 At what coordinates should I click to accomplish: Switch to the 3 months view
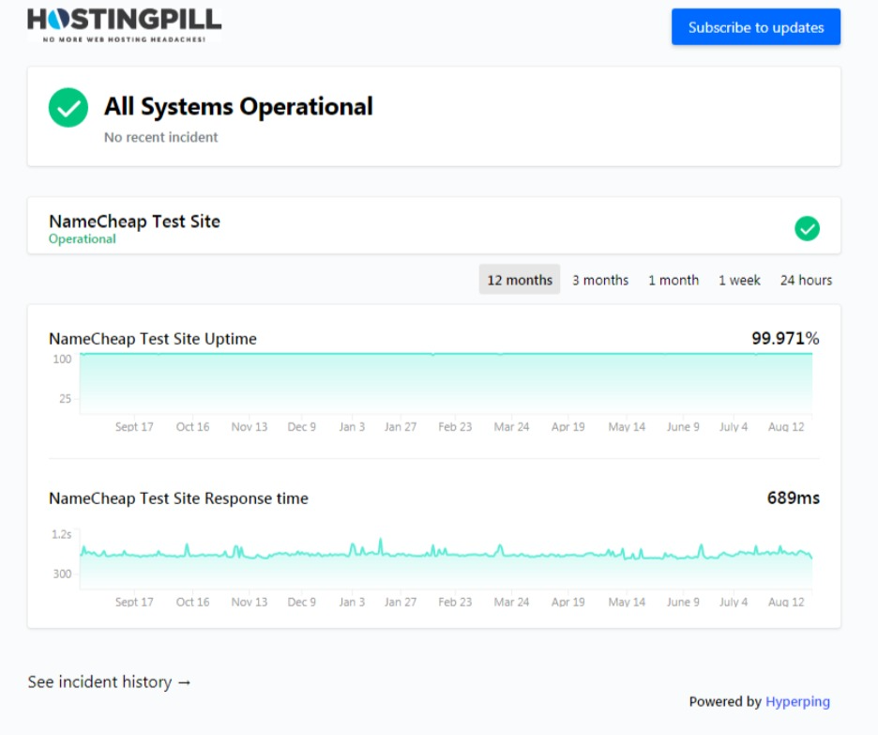[600, 280]
